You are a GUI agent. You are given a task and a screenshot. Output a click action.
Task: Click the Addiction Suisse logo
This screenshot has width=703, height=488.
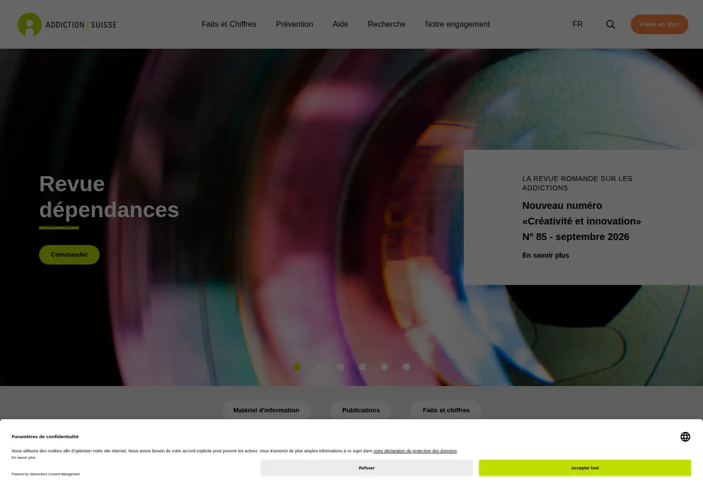click(67, 24)
